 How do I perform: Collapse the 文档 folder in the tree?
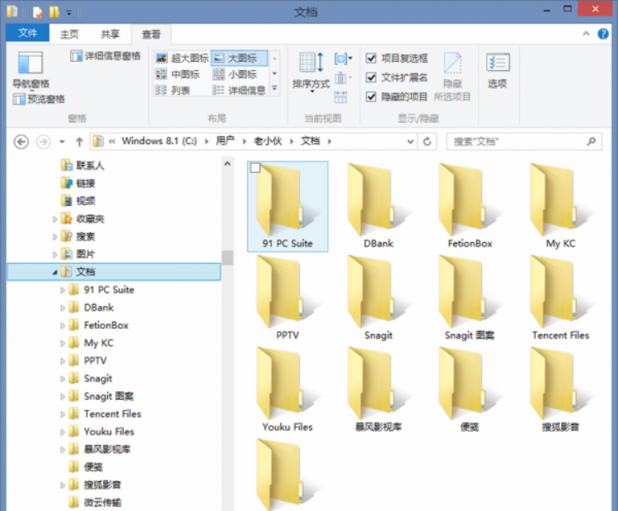[x=55, y=272]
